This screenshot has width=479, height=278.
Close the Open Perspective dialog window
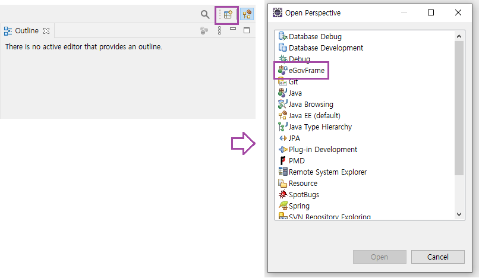(x=458, y=12)
